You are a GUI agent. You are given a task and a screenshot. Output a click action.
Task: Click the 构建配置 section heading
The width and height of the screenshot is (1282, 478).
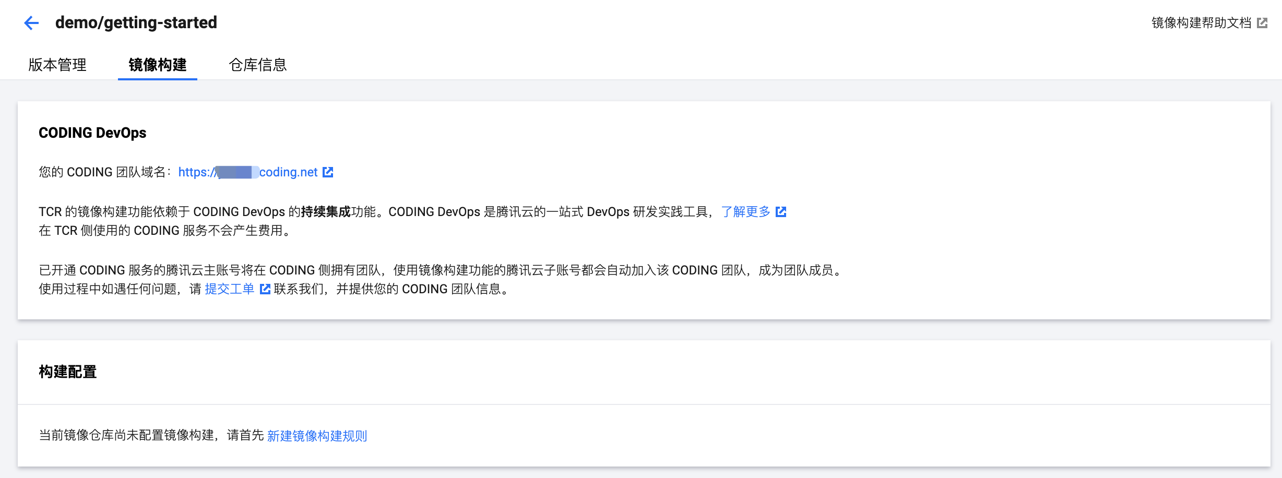tap(68, 372)
